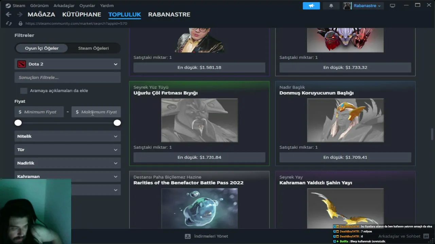Click the title 'Uğurlu Çöl Fırtınası Bıyığı'
The image size is (435, 244).
tap(166, 93)
